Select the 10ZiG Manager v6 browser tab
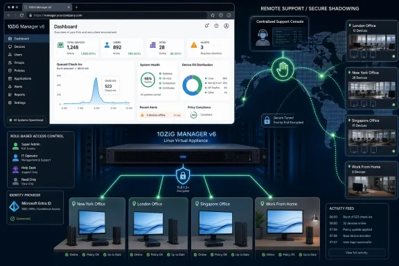Viewport: 399px width, 266px height. pos(47,8)
